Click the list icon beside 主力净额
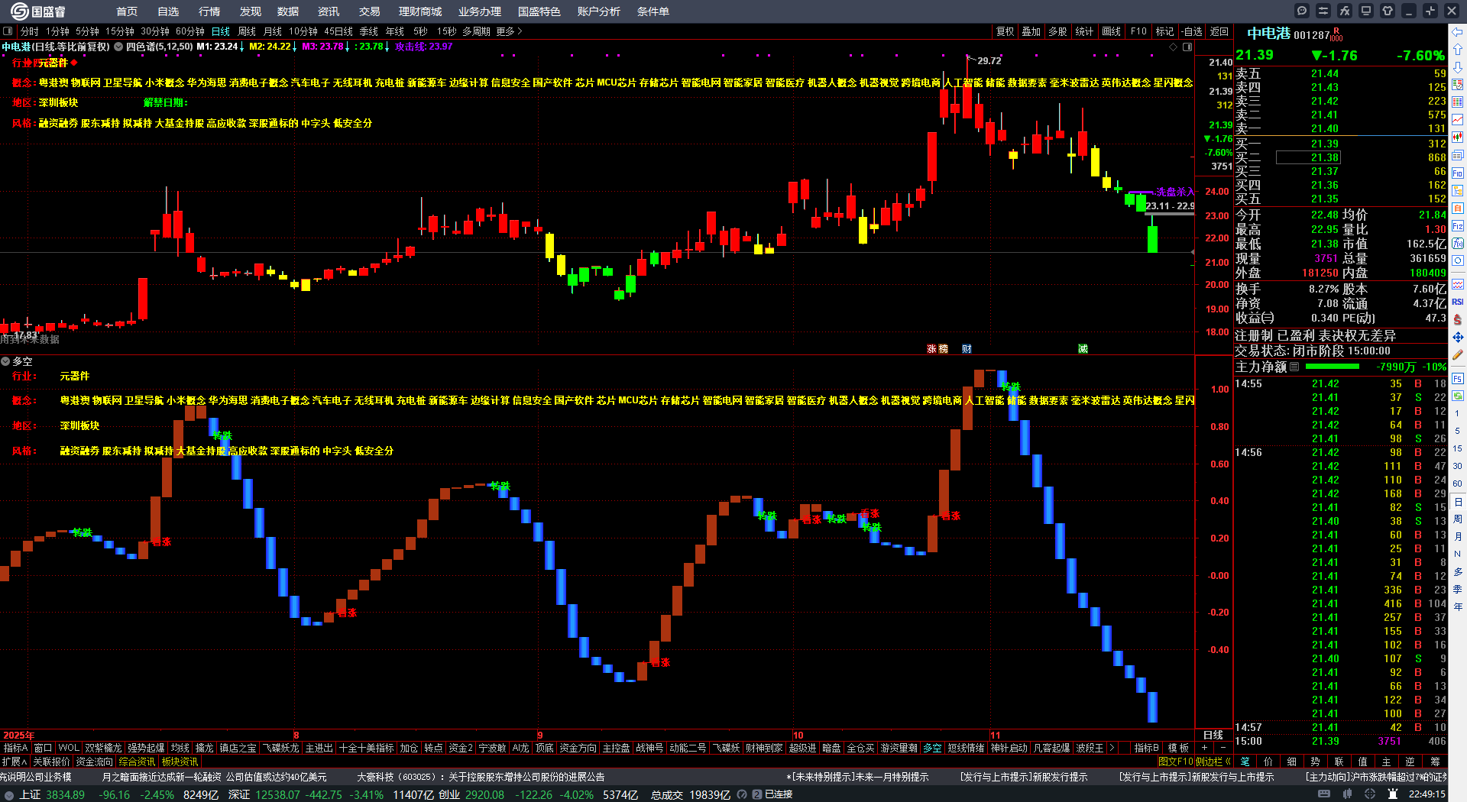 point(1294,367)
